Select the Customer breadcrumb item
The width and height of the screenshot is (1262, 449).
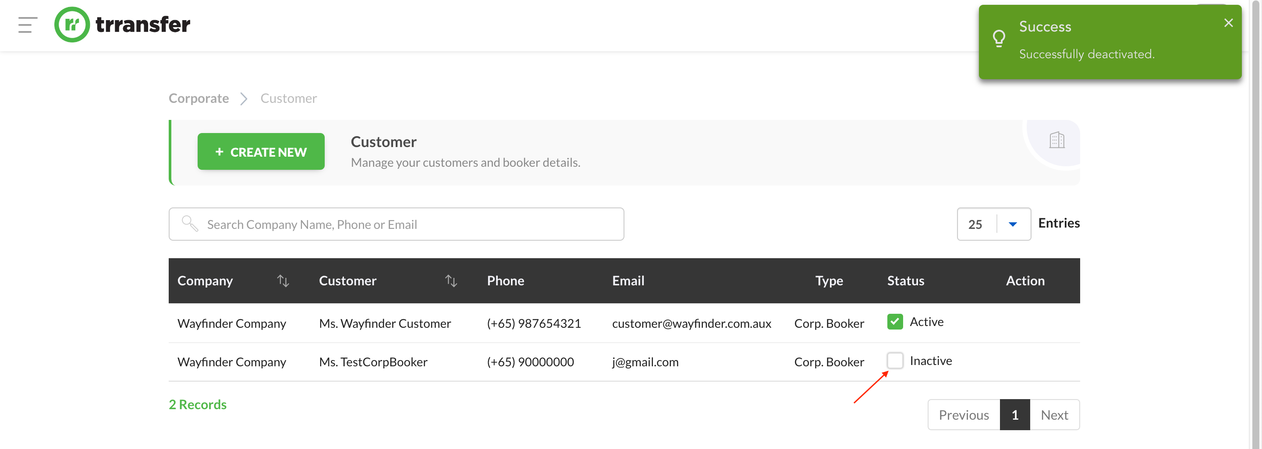[289, 99]
